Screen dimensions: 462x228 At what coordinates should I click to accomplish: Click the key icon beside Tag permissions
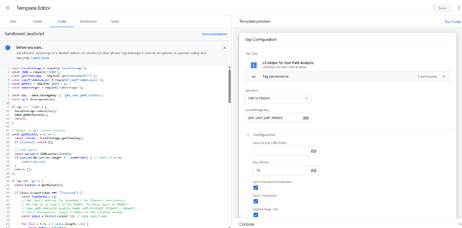[254, 77]
